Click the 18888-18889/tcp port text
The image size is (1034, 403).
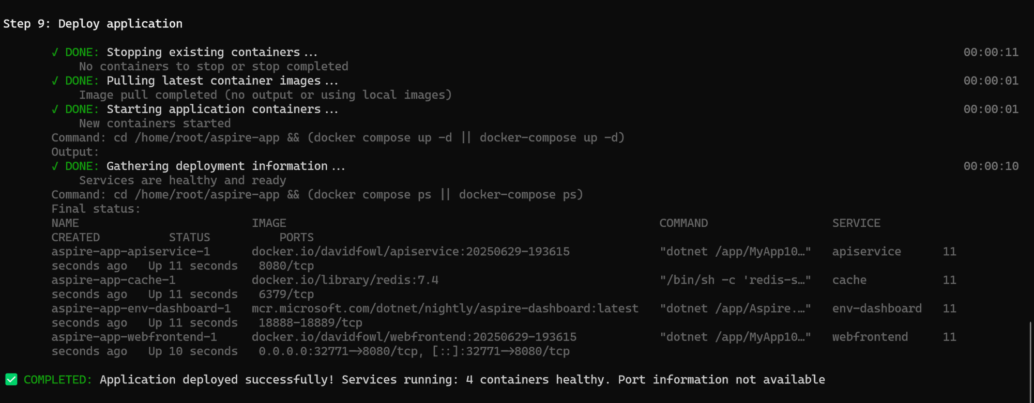pos(310,323)
